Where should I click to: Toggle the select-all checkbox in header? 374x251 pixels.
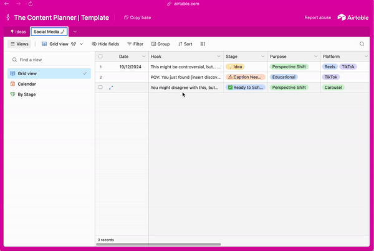[100, 57]
